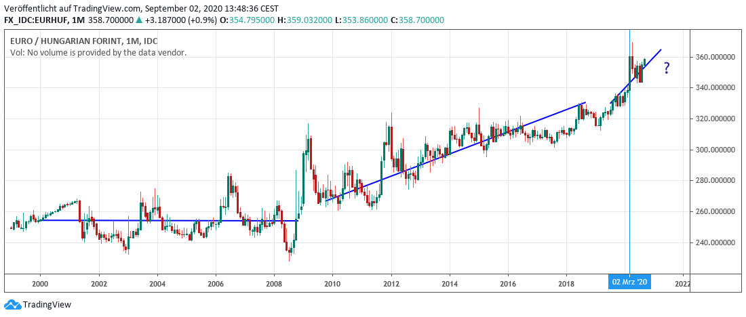The width and height of the screenshot is (746, 317).
Task: Click the 260.000000 price axis label
Action: coord(715,211)
